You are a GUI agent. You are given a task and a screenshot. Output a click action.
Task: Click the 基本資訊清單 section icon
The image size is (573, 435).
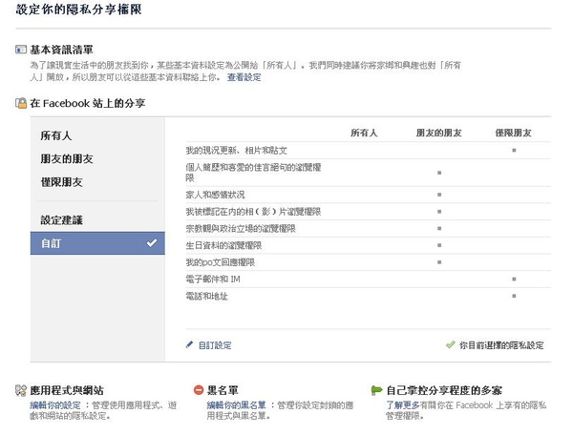(x=21, y=49)
